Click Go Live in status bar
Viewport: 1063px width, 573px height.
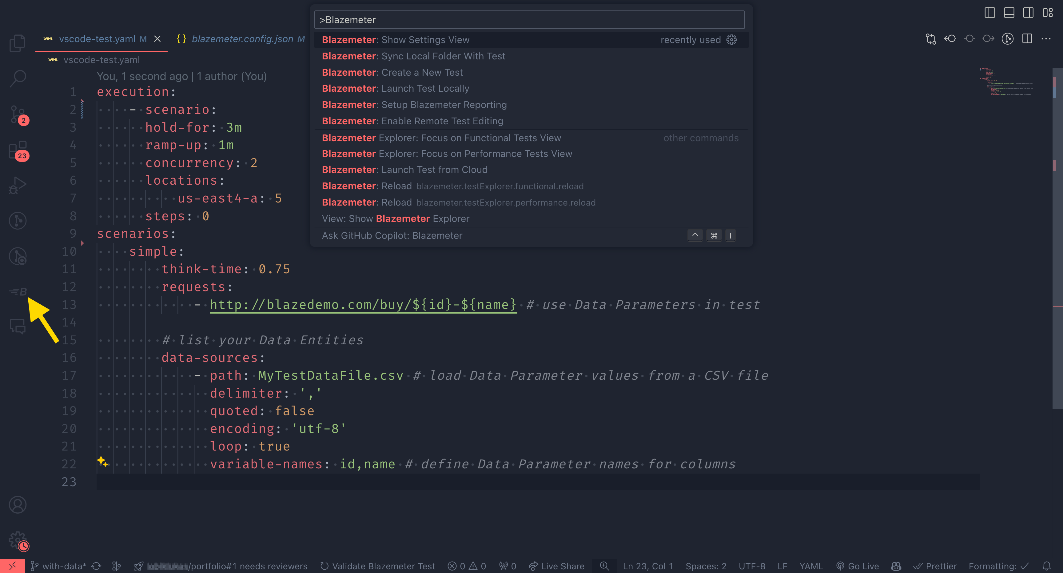click(x=857, y=566)
